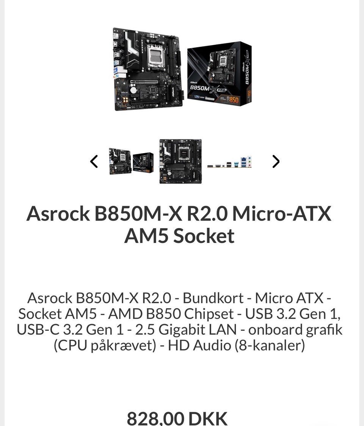This screenshot has width=364, height=426.
Task: Select the rear I/O ports thumbnail
Action: (x=230, y=163)
